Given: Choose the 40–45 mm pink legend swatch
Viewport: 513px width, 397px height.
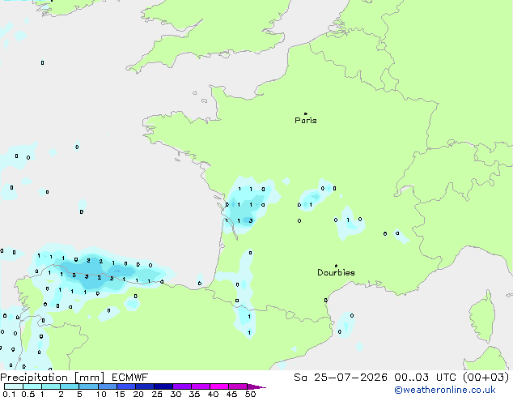Looking at the screenshot, I should [219, 386].
